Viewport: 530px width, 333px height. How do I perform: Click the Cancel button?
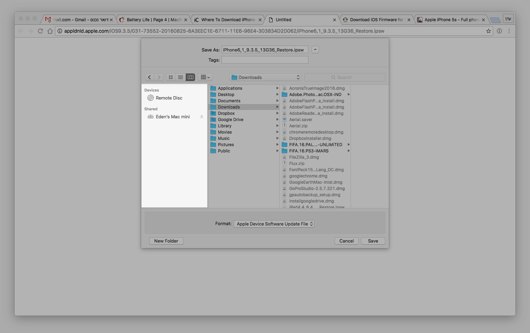pos(347,241)
